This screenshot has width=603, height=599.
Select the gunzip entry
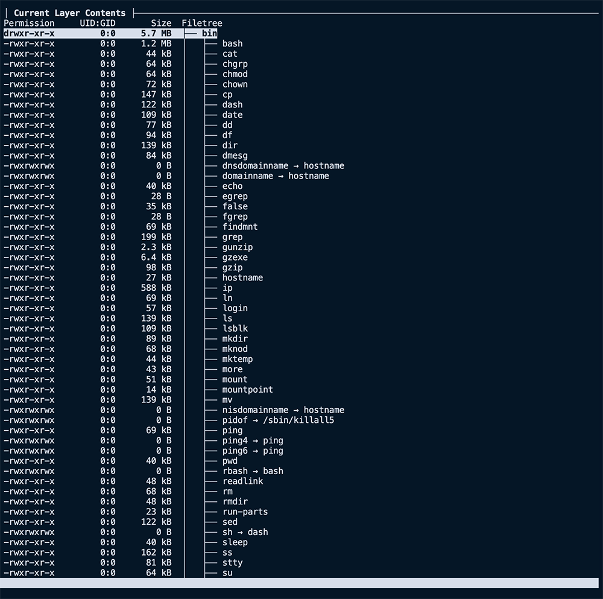237,247
